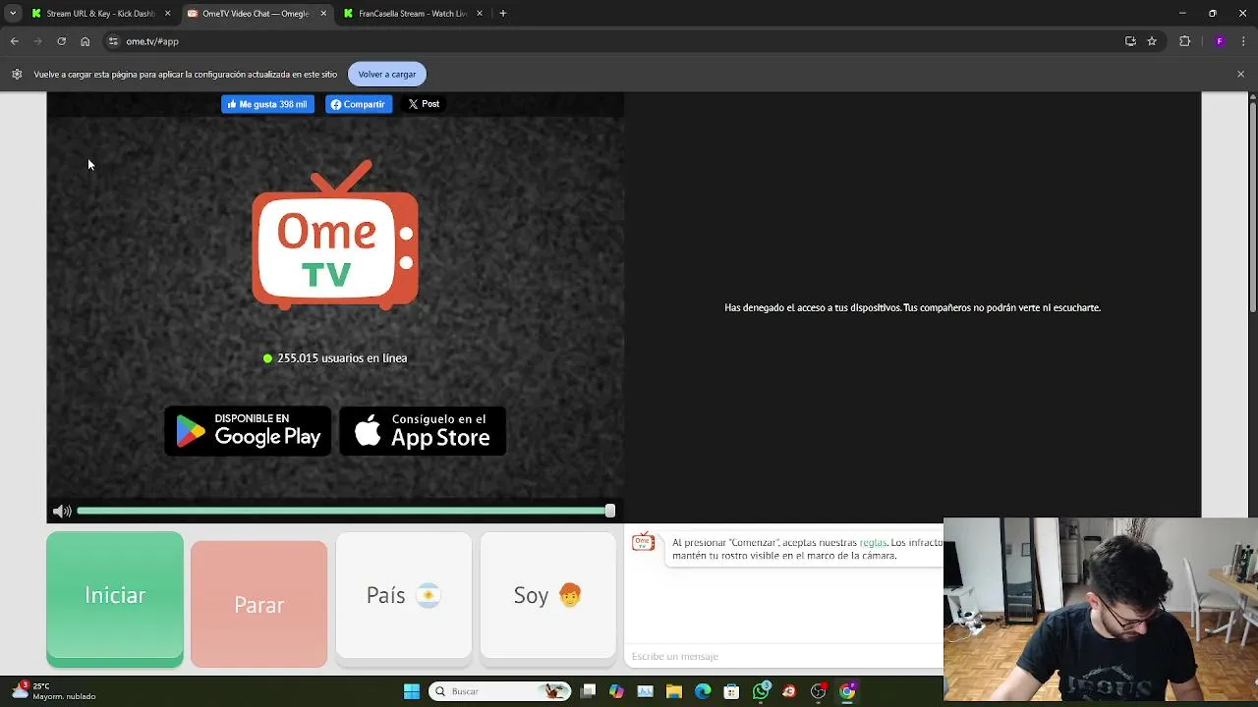Viewport: 1258px width, 707px height.
Task: Click the Facebook Me gusta button
Action: pos(267,104)
